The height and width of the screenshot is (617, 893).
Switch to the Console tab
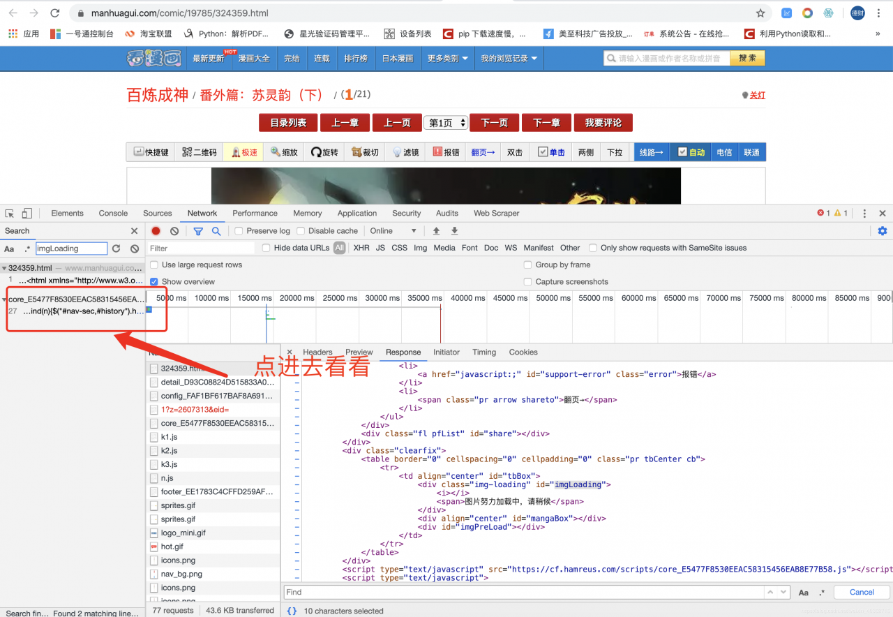[113, 214]
